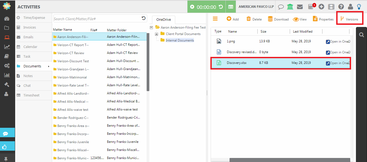Viewport: 367px width, 162px height.
Task: Click the envelope mail icon in header
Action: 299,7
